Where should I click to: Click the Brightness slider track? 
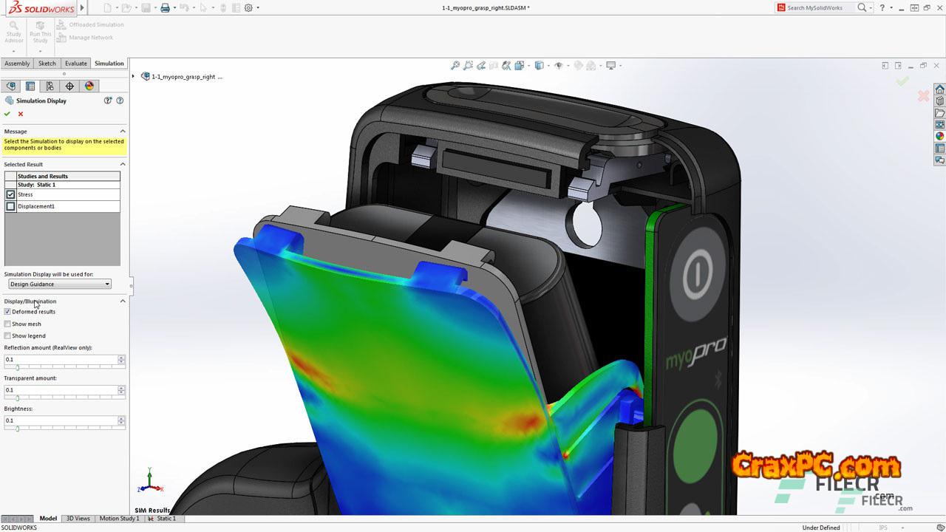(x=63, y=429)
